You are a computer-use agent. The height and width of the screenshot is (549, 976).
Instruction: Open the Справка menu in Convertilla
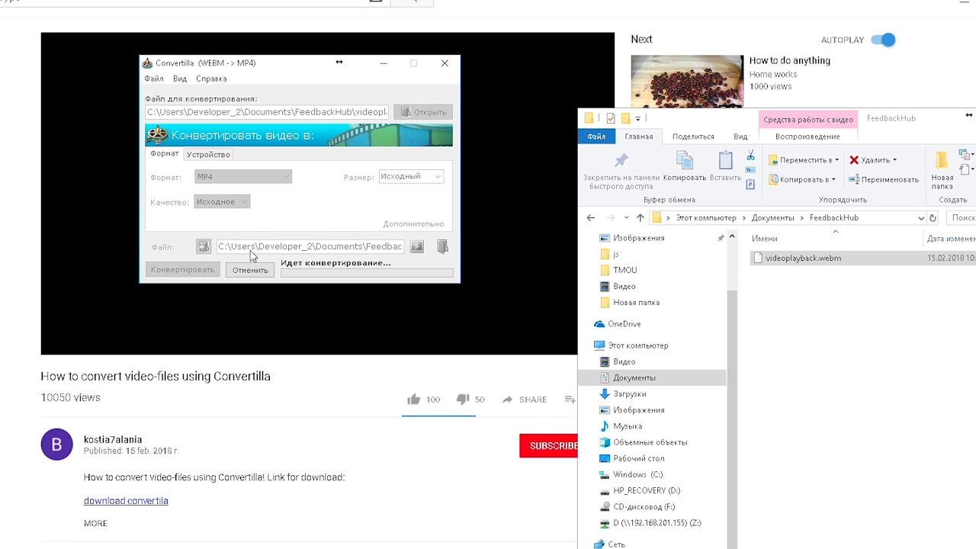coord(211,79)
